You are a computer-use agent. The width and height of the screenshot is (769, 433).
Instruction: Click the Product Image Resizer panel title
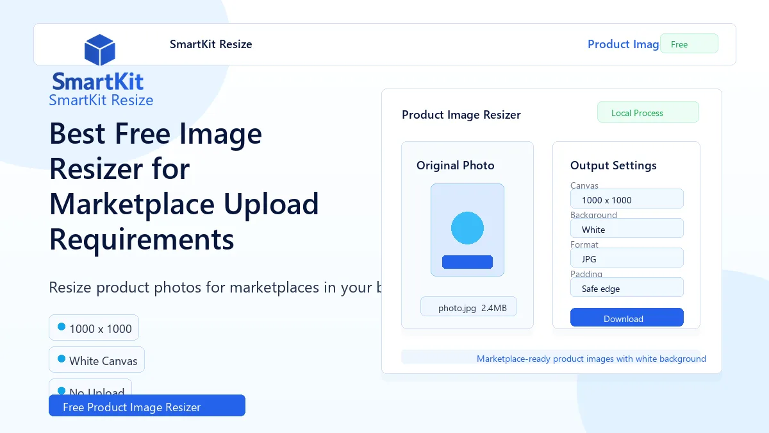(461, 115)
